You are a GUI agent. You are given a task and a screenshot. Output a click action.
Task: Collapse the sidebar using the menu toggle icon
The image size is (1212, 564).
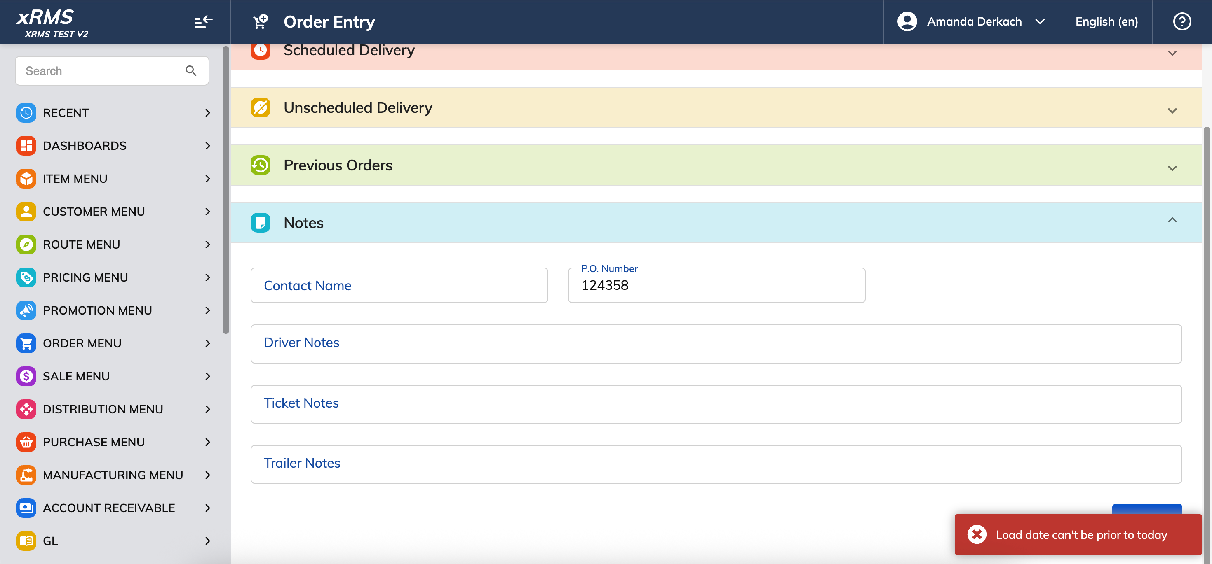tap(203, 22)
